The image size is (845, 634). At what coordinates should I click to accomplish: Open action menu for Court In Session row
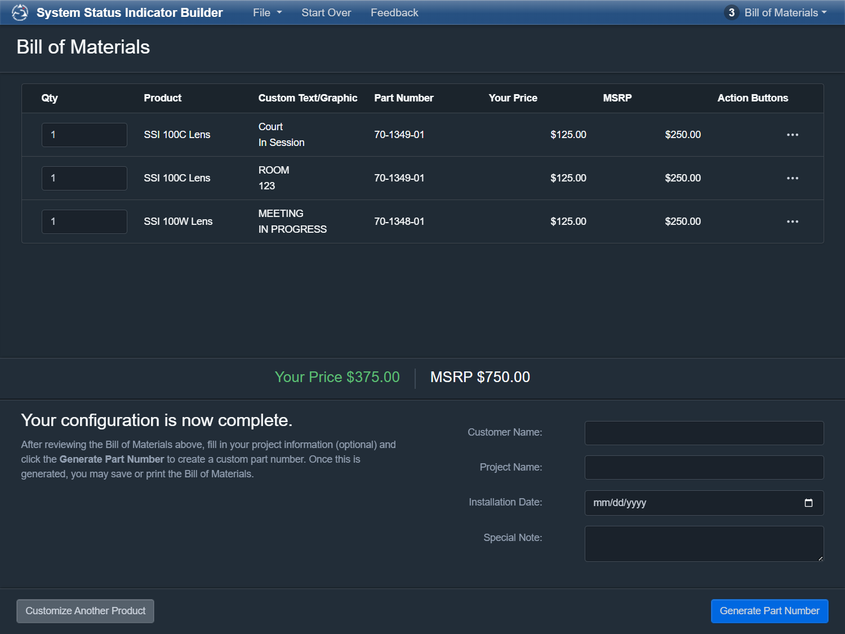click(792, 135)
